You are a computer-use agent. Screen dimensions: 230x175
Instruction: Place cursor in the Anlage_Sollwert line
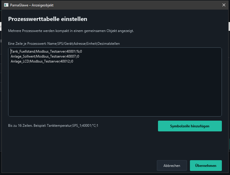click(45, 56)
